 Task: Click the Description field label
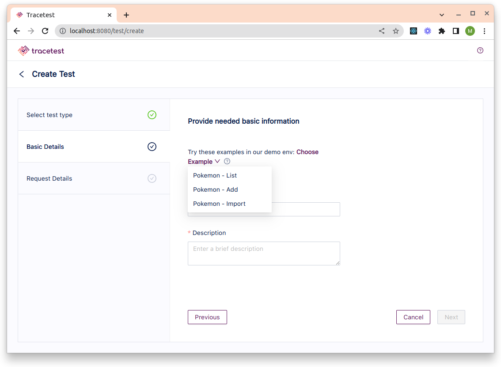(209, 233)
